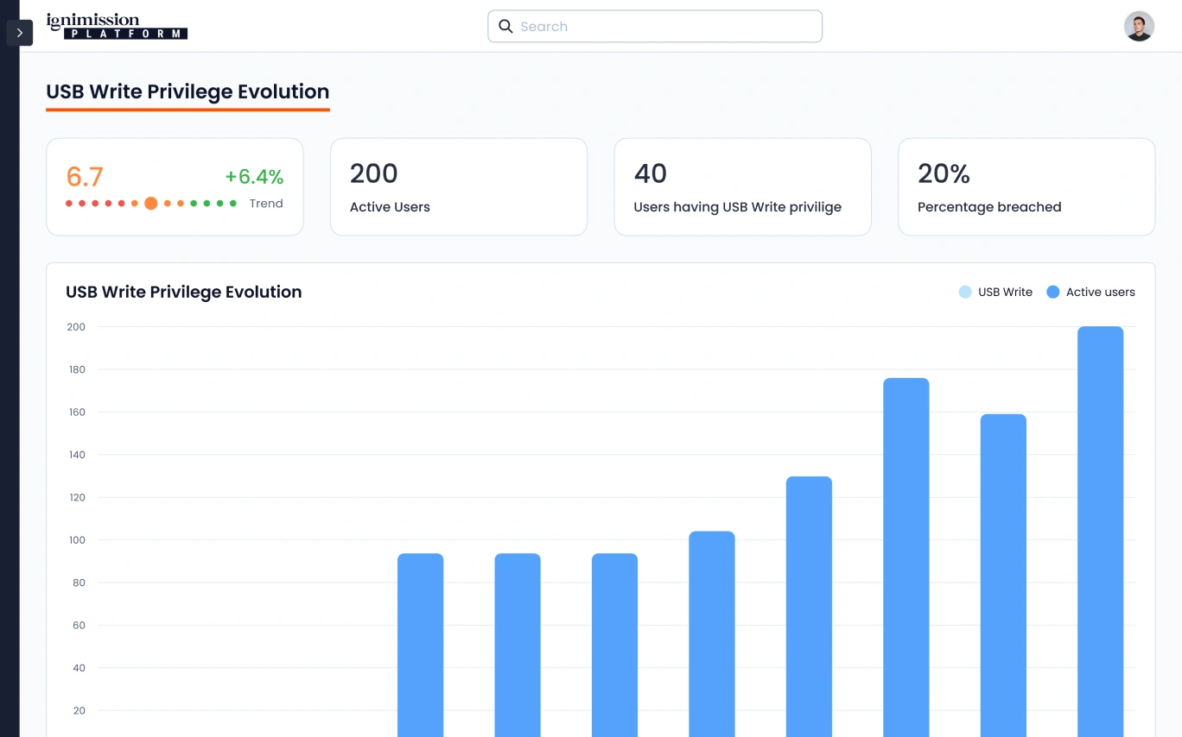Click the Ignimission Platform logo
The image size is (1182, 737).
(x=117, y=26)
